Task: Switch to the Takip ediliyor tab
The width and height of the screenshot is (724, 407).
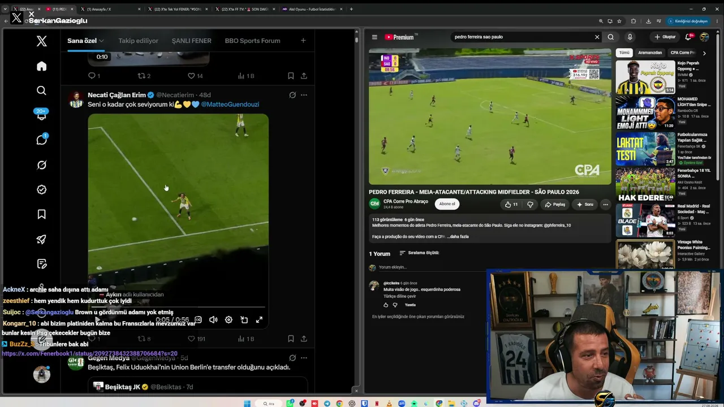Action: point(138,41)
